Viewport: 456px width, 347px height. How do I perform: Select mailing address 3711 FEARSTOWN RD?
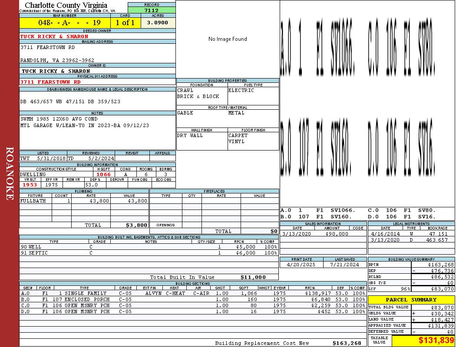coord(48,47)
